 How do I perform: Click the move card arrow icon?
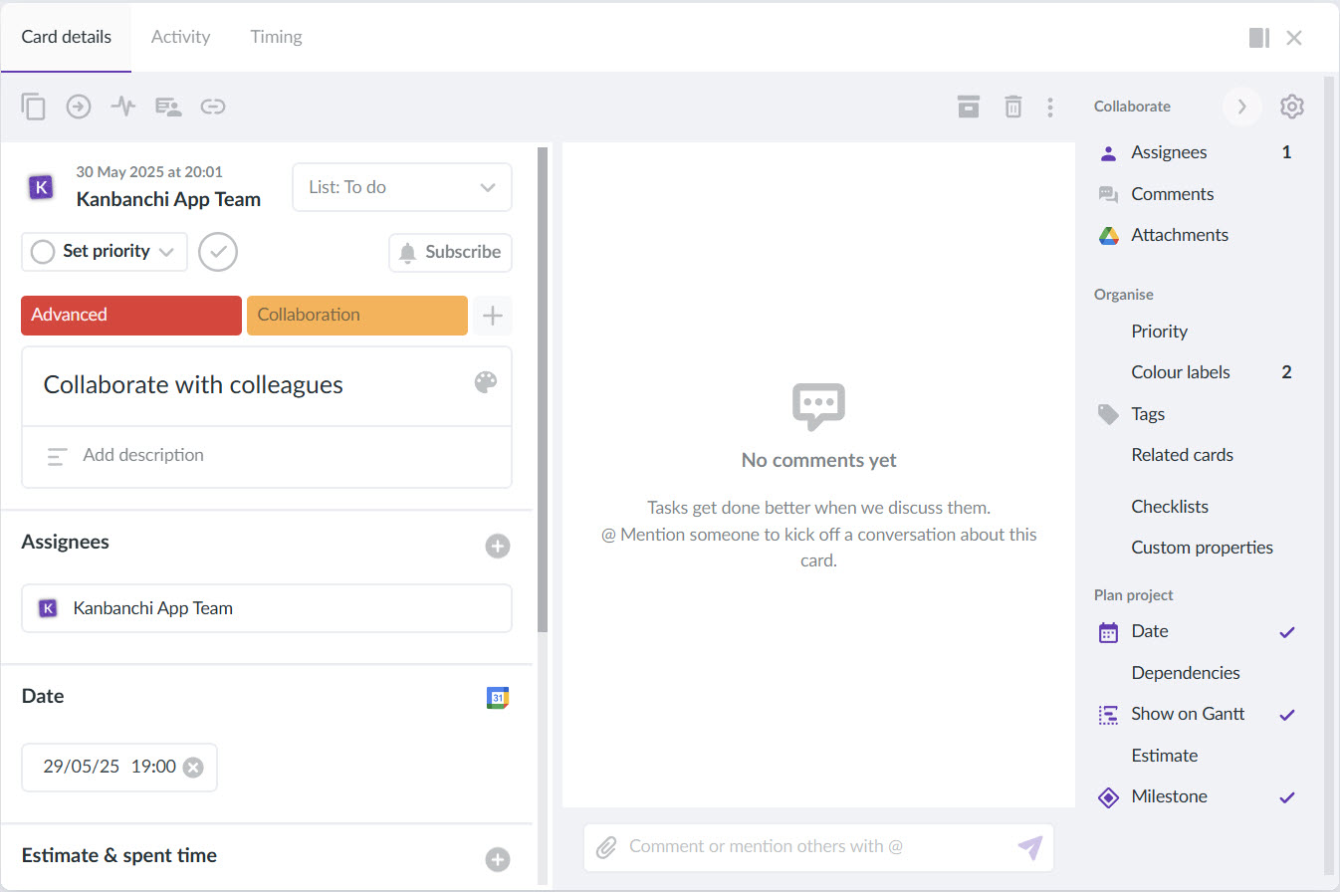coord(79,107)
